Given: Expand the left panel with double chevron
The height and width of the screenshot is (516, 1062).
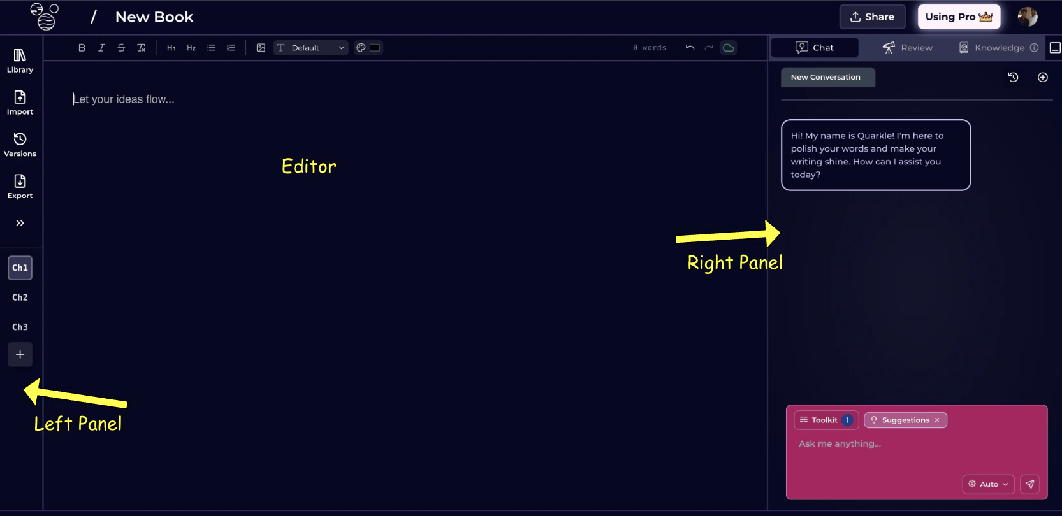Looking at the screenshot, I should (20, 223).
